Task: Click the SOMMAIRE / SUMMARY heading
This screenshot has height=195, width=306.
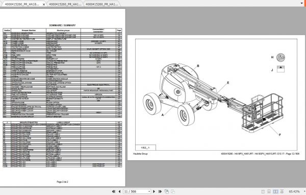Action: pos(62,25)
